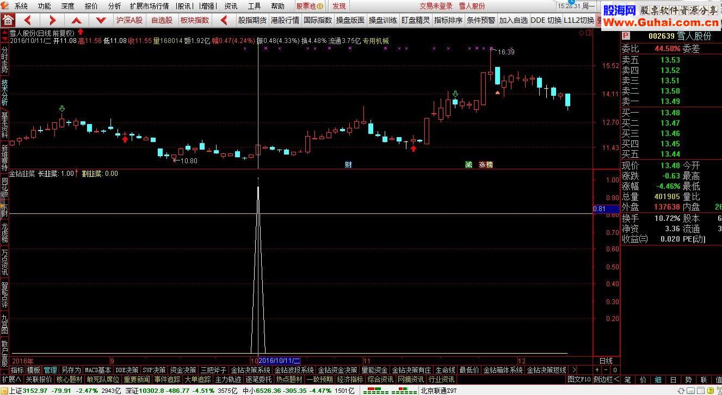Viewport: 722px width, 395px height.
Task: Click the red P icon by stock code
Action: pyautogui.click(x=626, y=36)
